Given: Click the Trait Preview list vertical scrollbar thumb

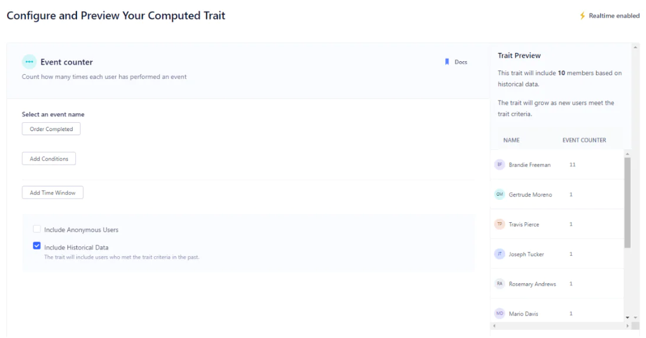Looking at the screenshot, I should 627,203.
